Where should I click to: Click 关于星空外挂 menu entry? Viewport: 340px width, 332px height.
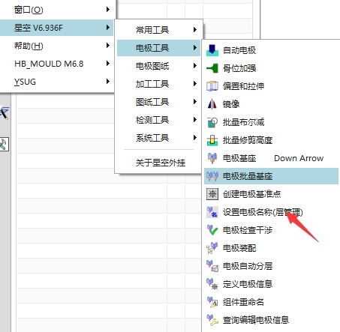click(161, 163)
